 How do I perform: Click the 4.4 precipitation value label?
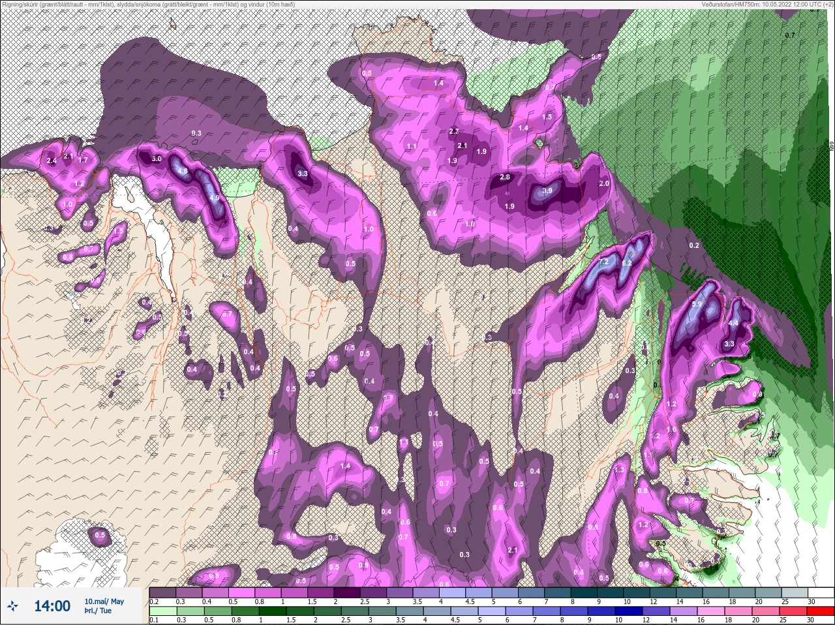tap(733, 323)
